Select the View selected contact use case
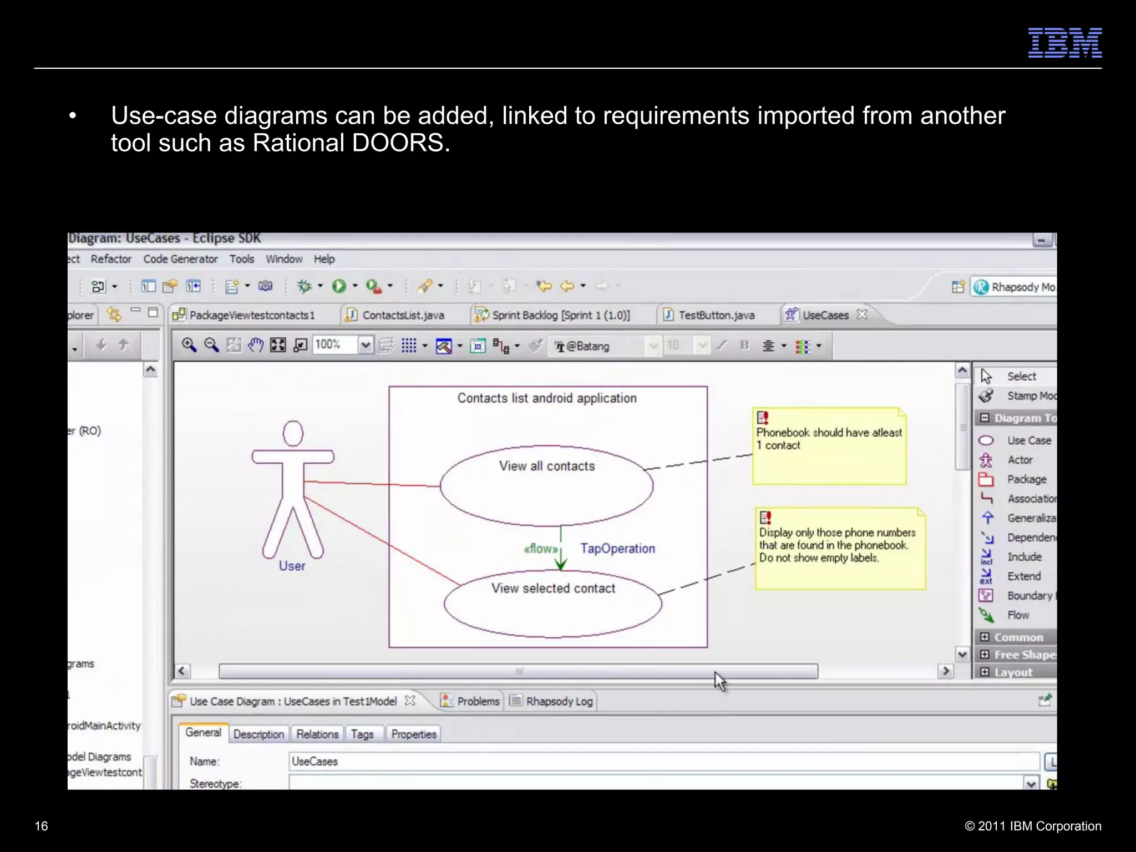The height and width of the screenshot is (852, 1136). pyautogui.click(x=552, y=604)
